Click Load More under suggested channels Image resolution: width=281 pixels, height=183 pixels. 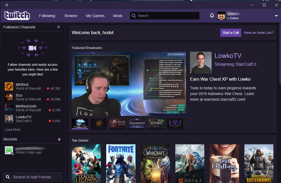tap(13, 129)
